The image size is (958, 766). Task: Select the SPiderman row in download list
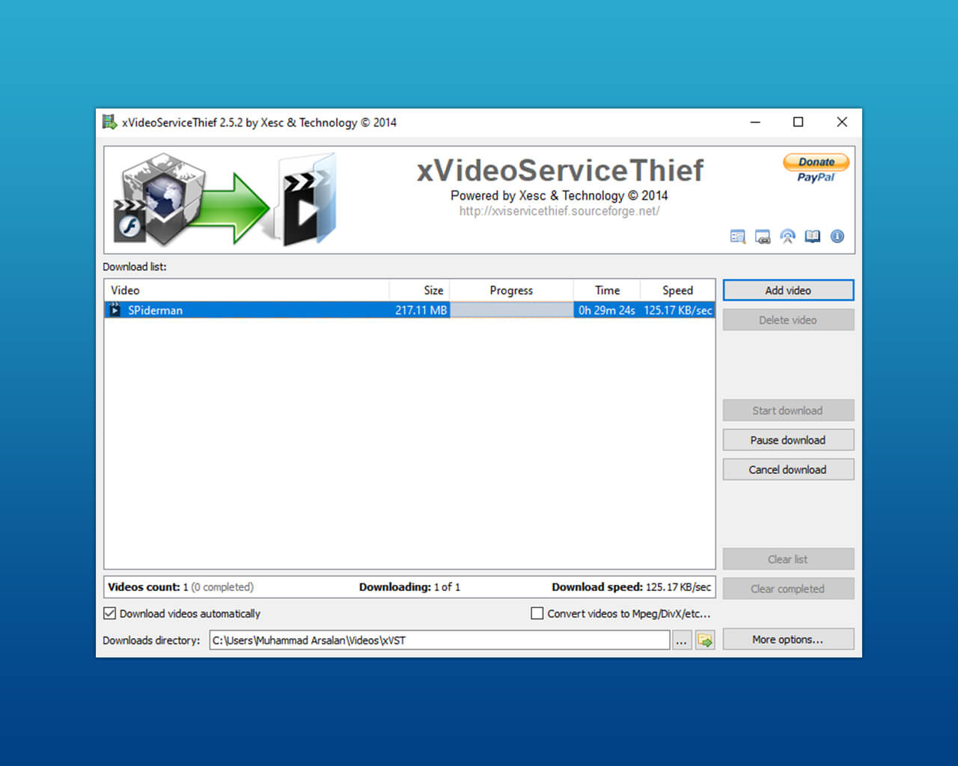(x=409, y=310)
